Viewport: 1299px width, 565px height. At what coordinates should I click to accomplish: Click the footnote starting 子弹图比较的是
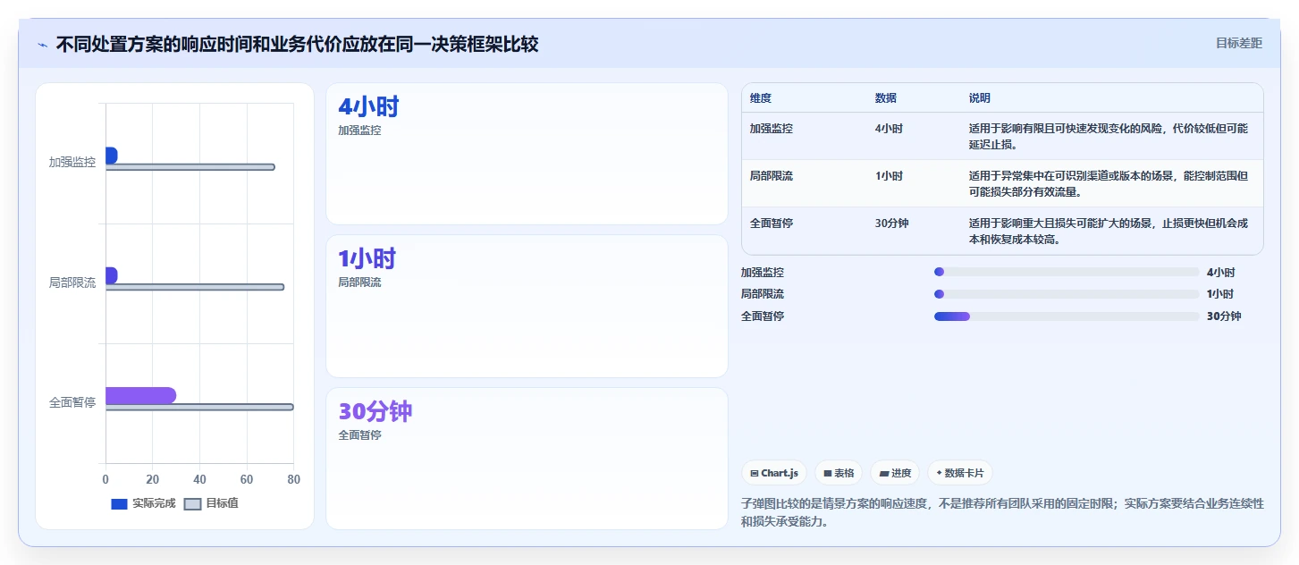pos(1002,512)
